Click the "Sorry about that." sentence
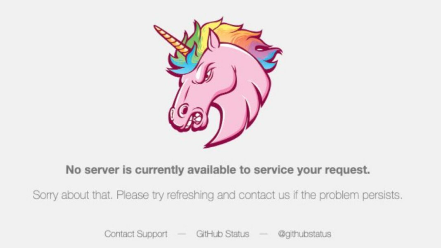Screen dimensions: 441x248 point(73,195)
